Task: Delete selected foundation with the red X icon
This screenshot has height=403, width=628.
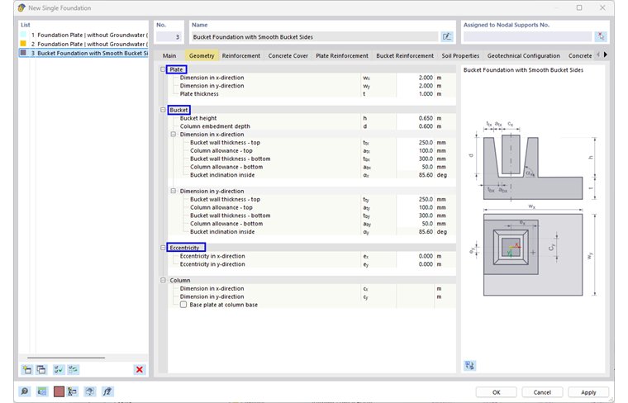Action: [x=140, y=370]
